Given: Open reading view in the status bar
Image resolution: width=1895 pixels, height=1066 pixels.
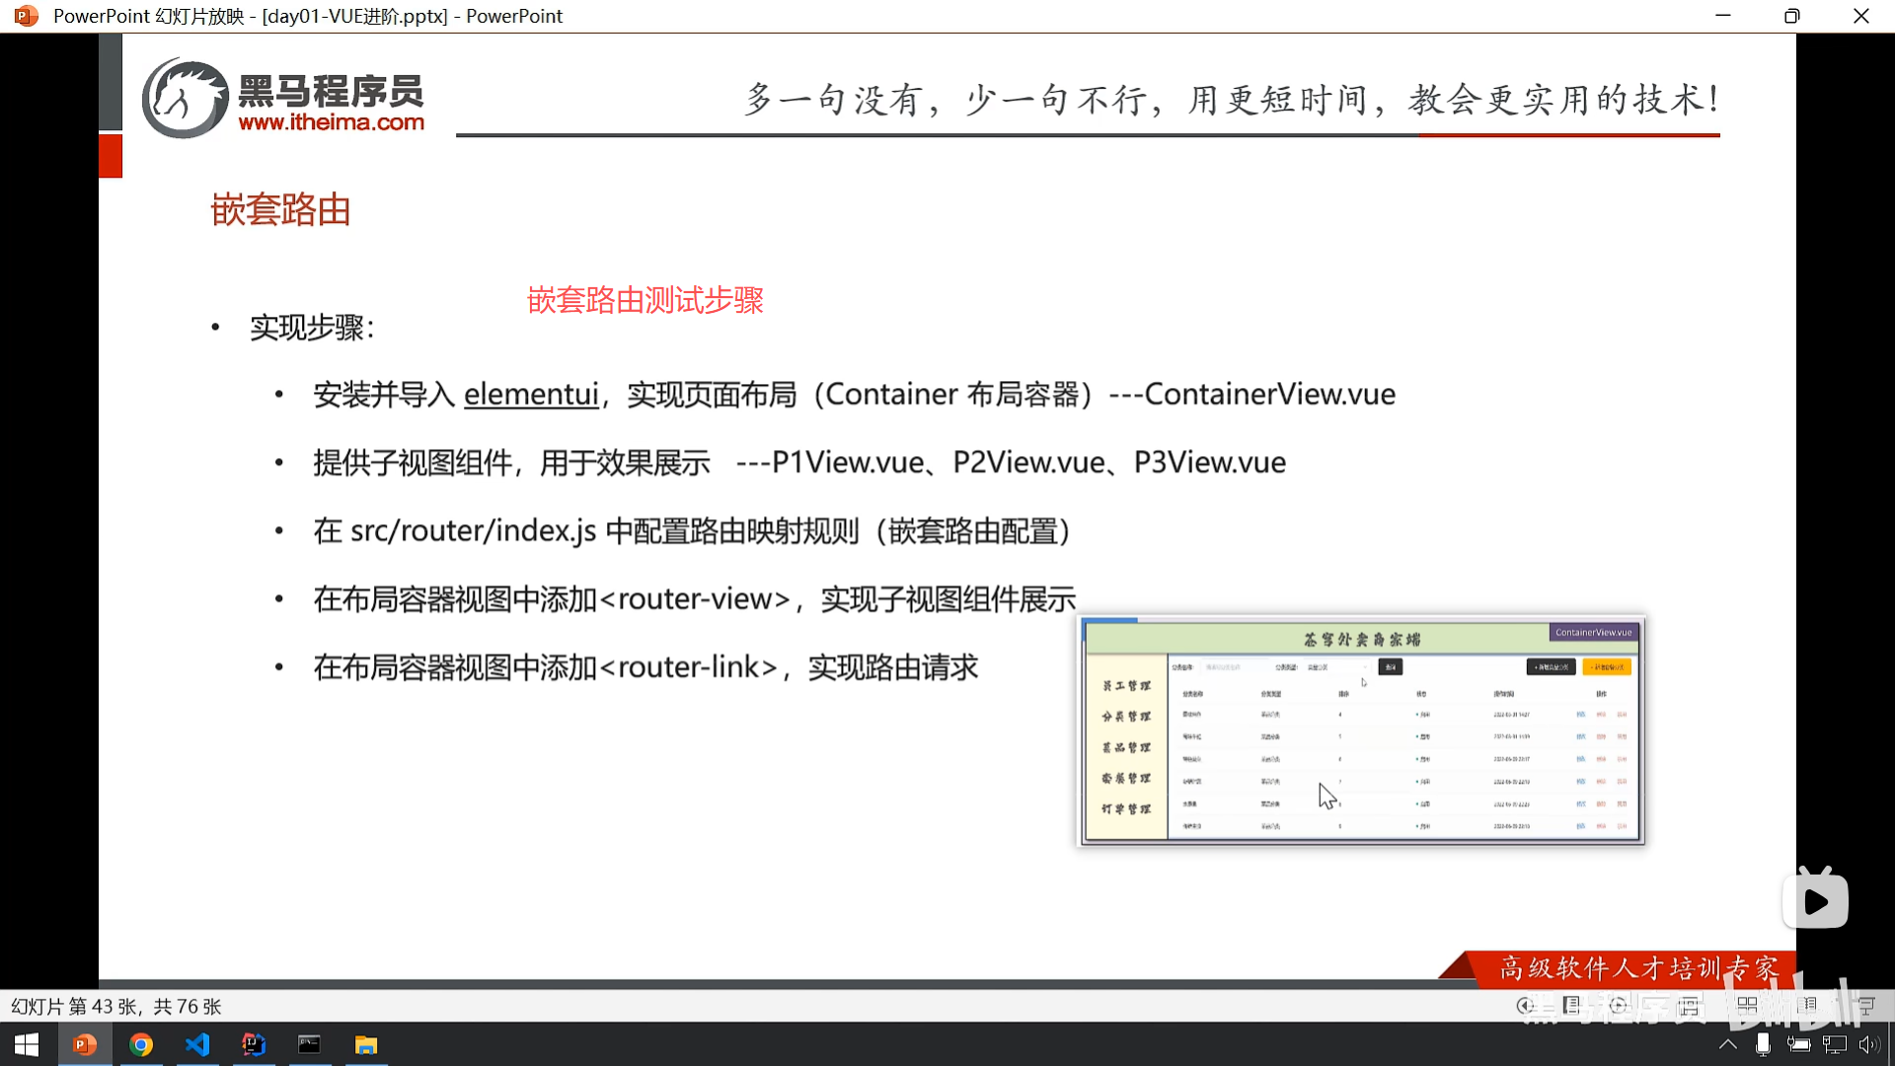Looking at the screenshot, I should click(1808, 1006).
